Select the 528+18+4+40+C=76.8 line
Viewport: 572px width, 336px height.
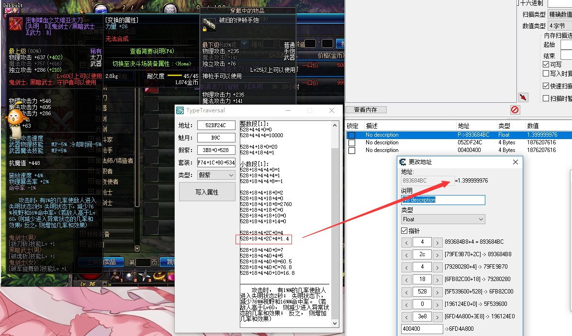coord(266,268)
